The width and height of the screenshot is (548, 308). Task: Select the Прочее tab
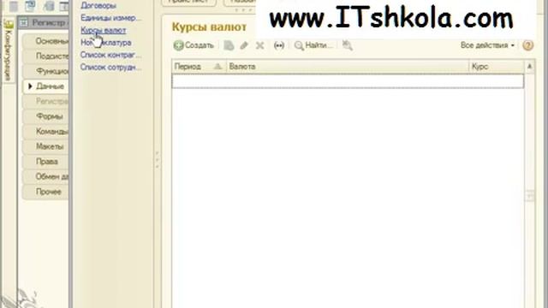(45, 192)
